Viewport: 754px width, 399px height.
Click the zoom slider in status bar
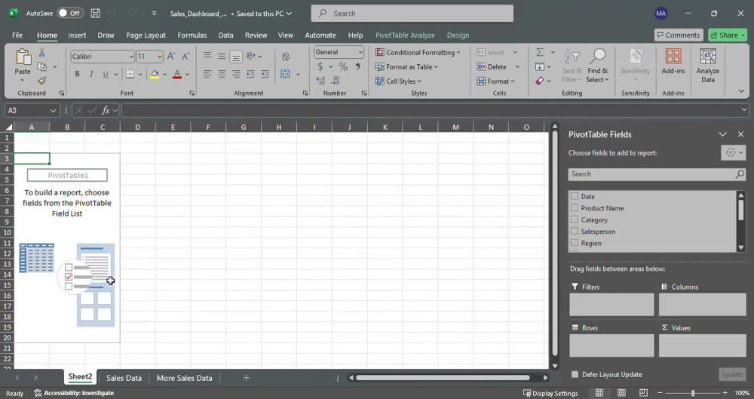(692, 393)
